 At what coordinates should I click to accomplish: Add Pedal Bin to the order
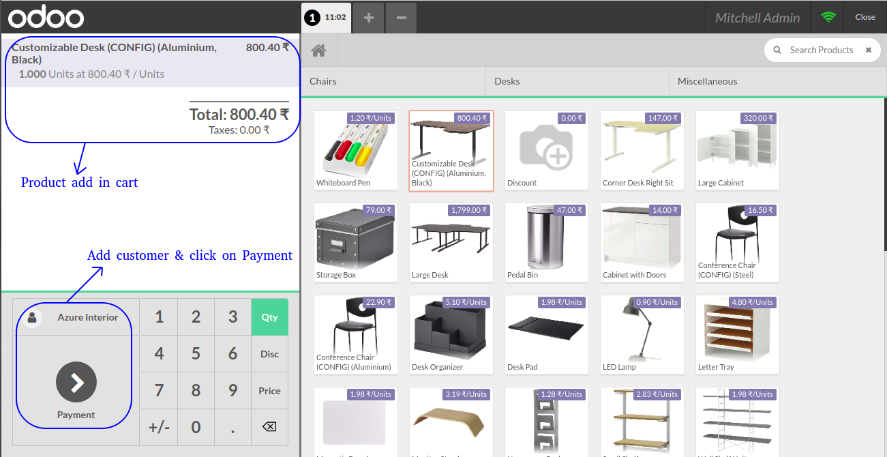[x=547, y=243]
